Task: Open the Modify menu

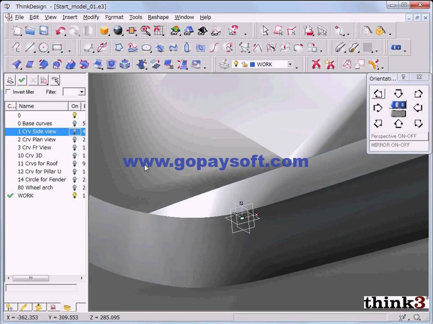Action: click(x=91, y=17)
